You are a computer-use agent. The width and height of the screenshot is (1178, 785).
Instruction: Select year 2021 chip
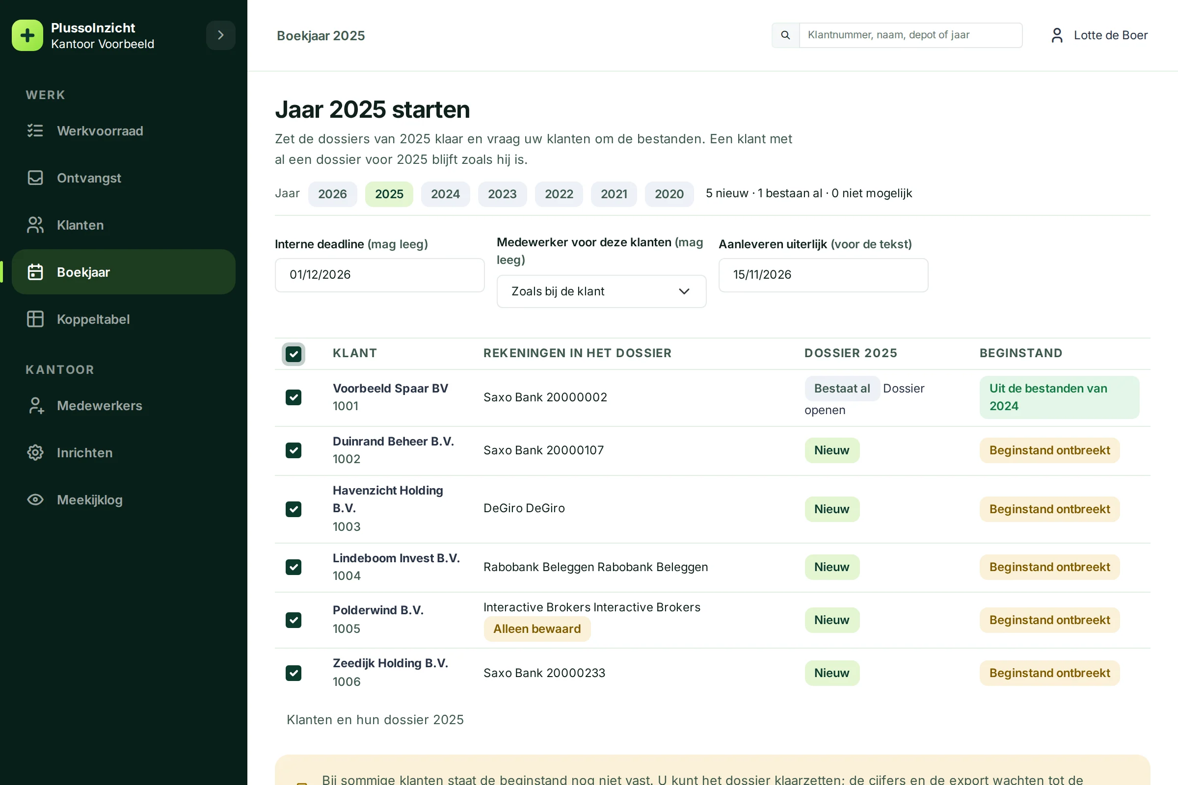[x=614, y=194]
